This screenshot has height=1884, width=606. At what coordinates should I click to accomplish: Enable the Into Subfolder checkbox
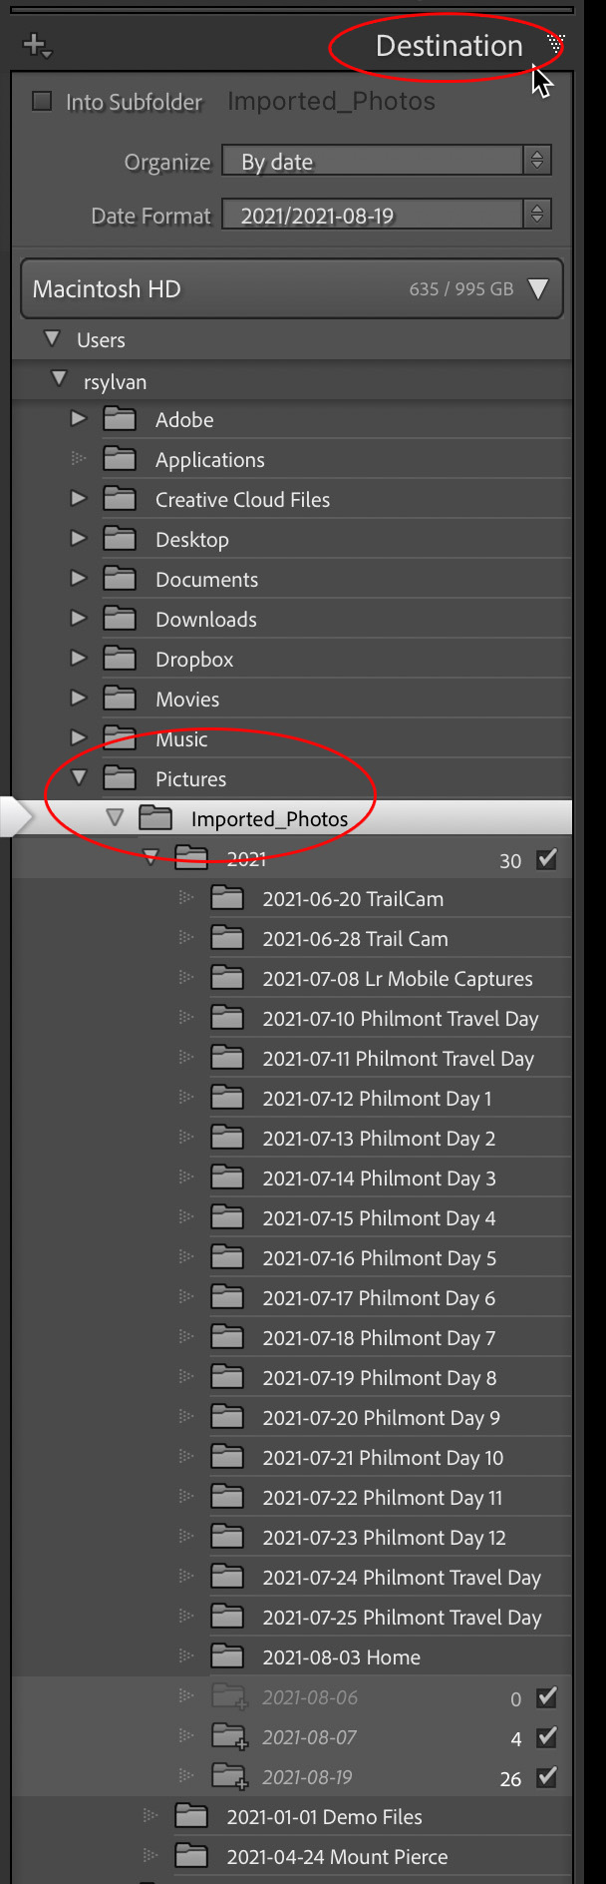pyautogui.click(x=41, y=100)
